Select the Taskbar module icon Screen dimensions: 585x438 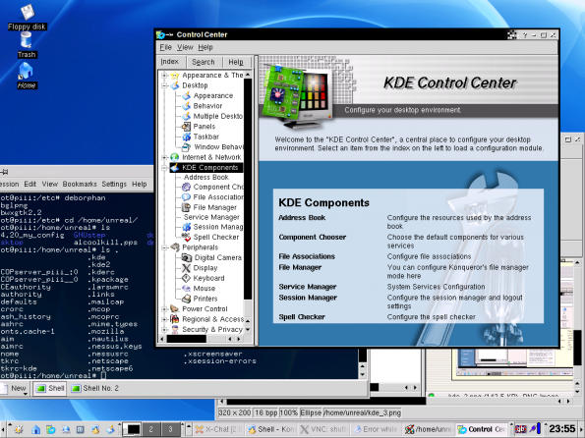pos(186,137)
